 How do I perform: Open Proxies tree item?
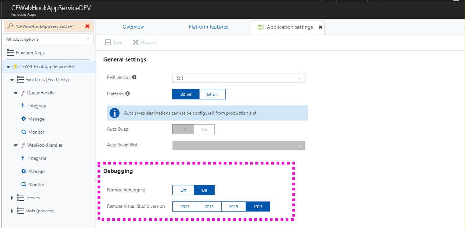coord(33,198)
